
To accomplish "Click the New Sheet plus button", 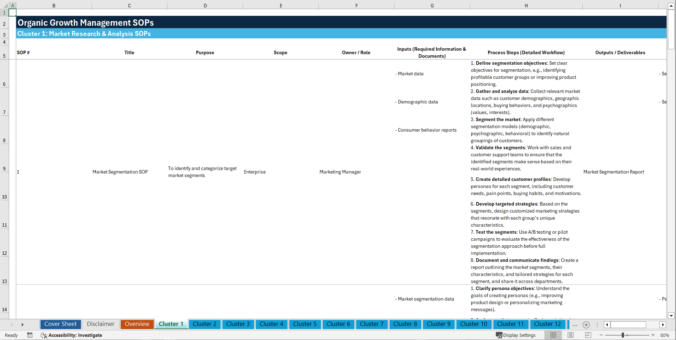I will [x=586, y=325].
